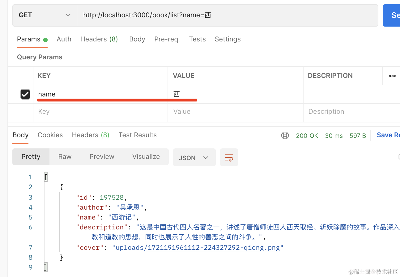Click the request URL input field

(227, 15)
